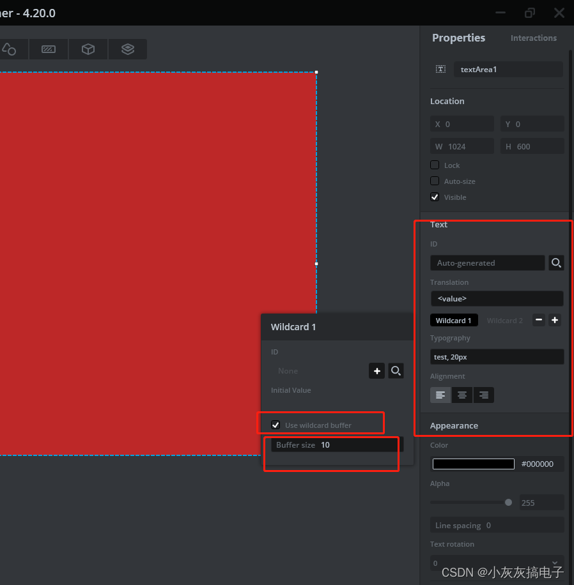Click the W width field 1024
574x585 pixels.
(462, 146)
